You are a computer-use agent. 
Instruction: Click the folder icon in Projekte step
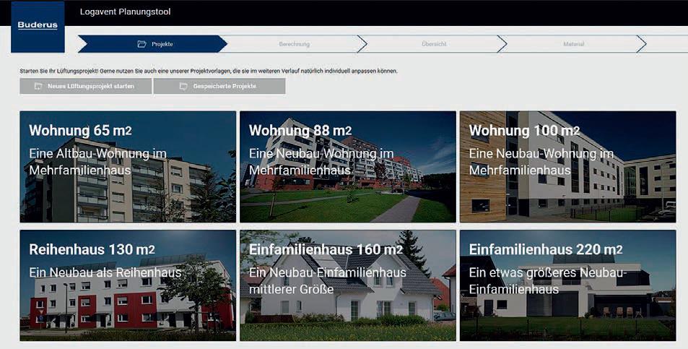(141, 44)
